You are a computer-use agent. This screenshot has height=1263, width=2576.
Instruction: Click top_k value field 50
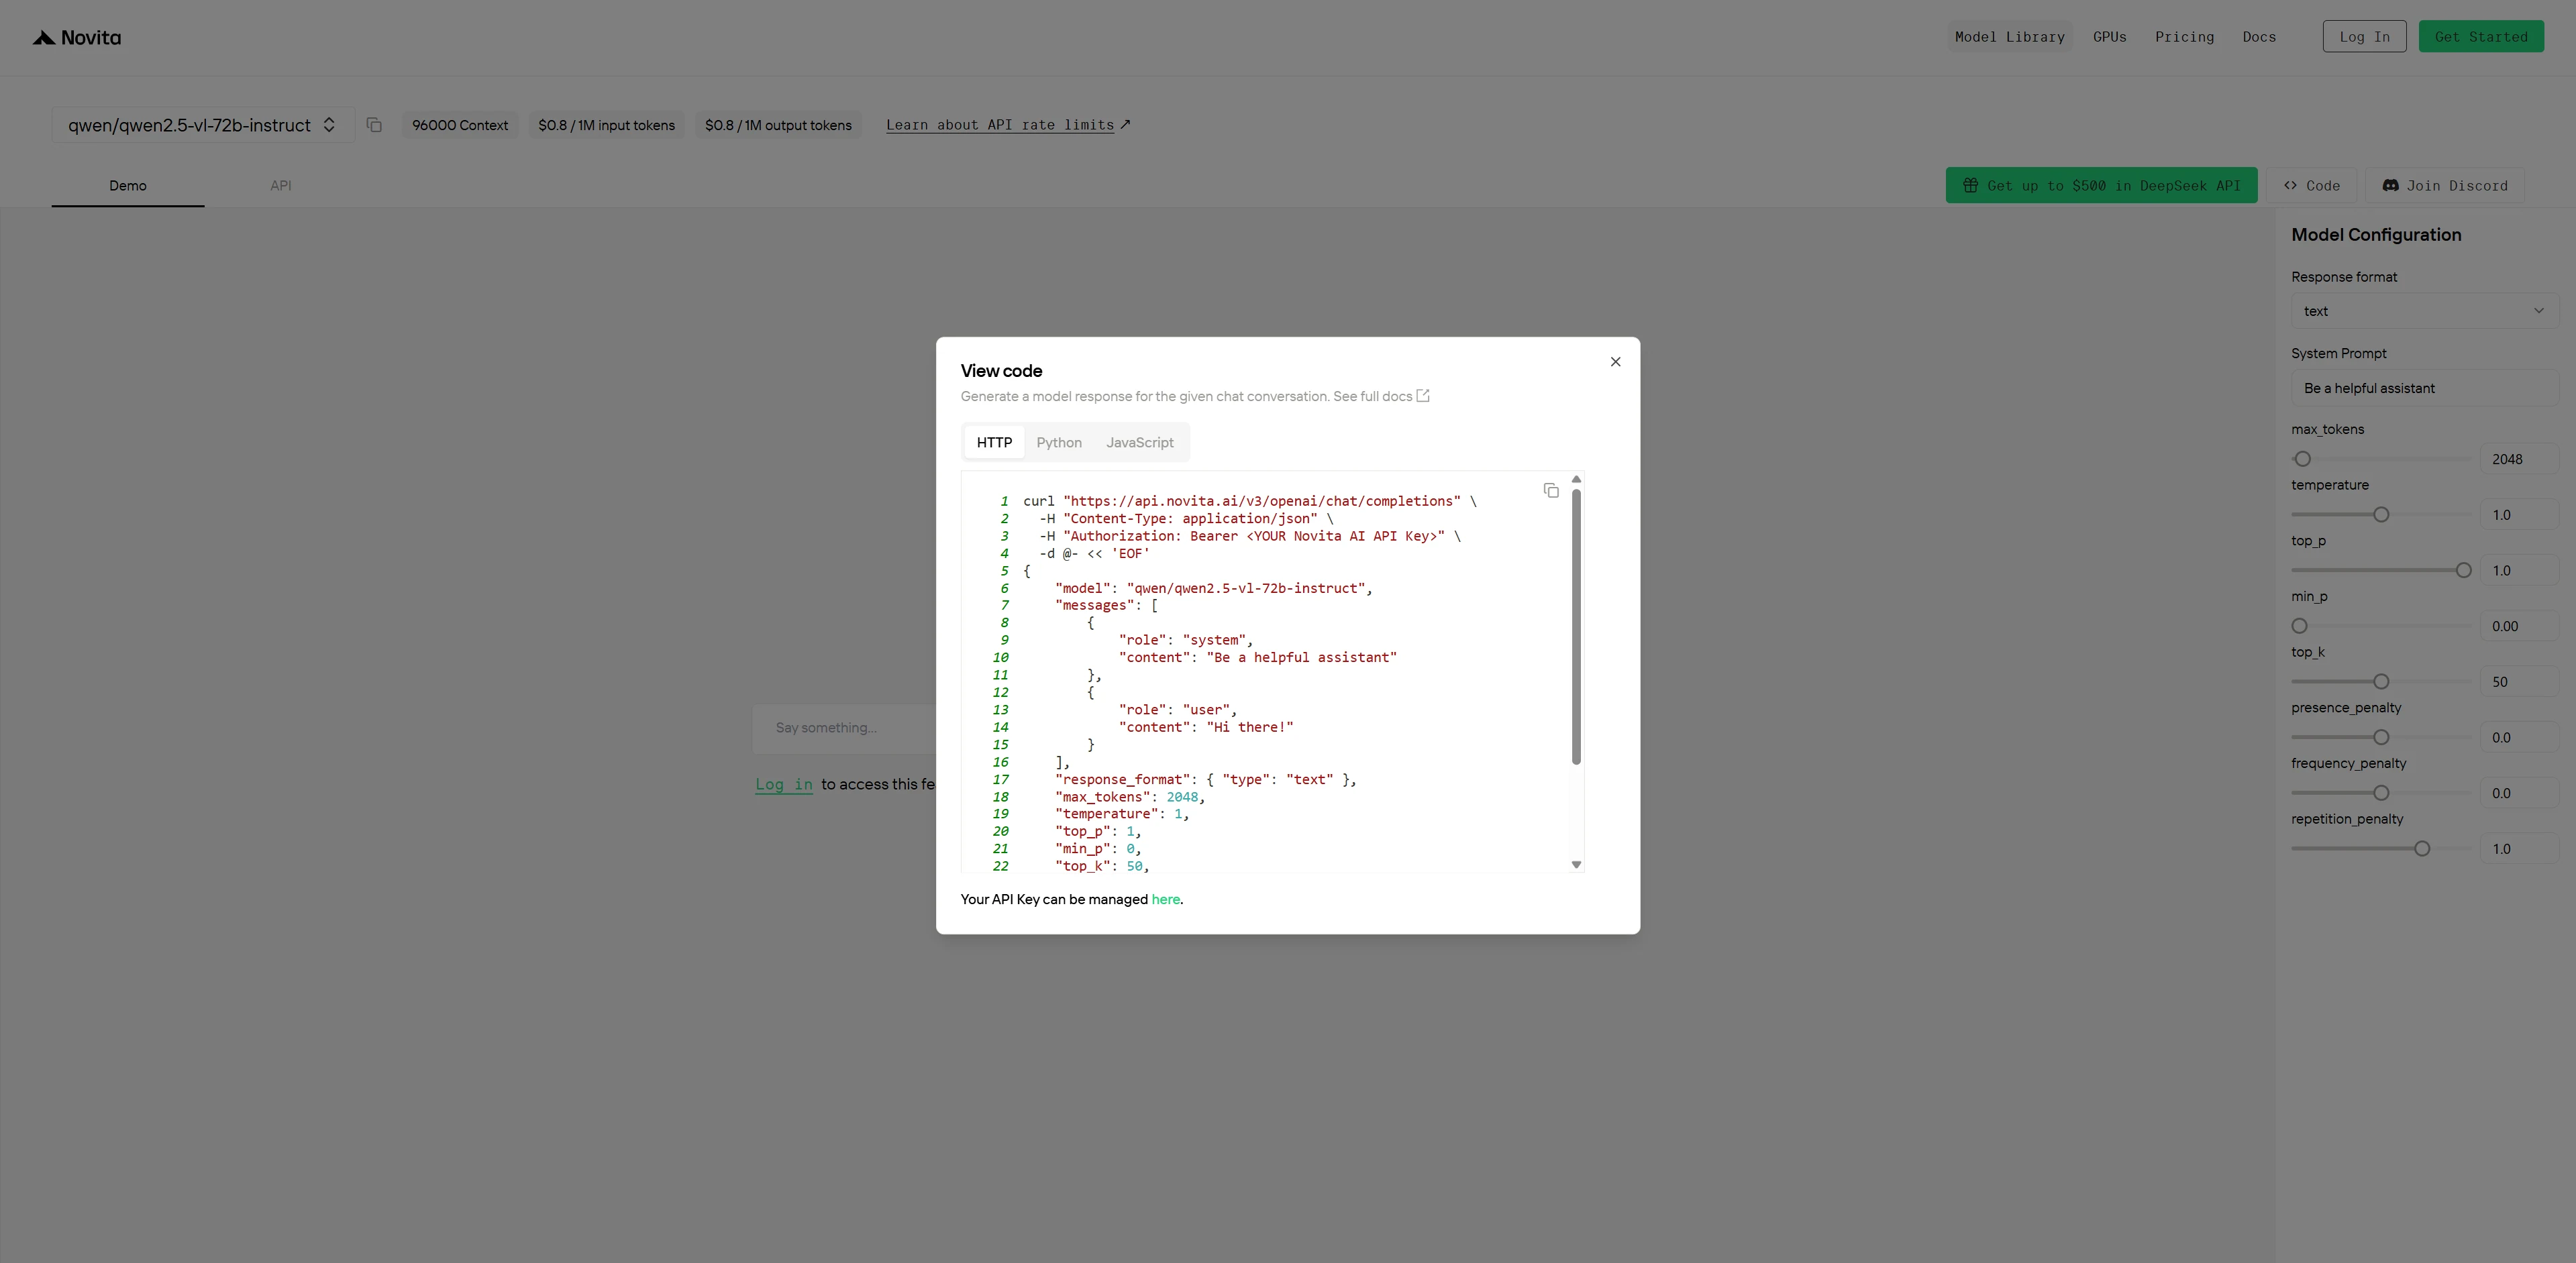2518,681
